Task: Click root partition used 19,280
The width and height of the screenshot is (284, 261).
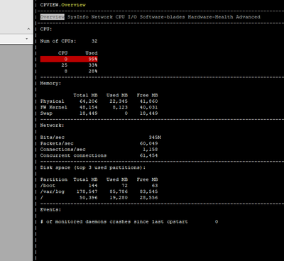Action: [119, 198]
